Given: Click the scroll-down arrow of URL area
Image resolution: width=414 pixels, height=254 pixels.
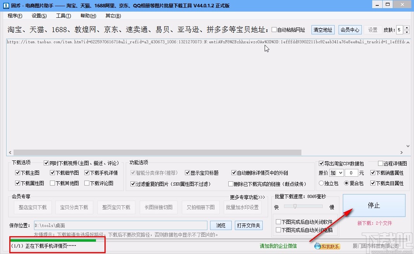Looking at the screenshot, I should [x=408, y=146].
